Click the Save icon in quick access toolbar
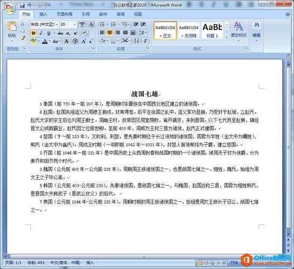 click(22, 5)
